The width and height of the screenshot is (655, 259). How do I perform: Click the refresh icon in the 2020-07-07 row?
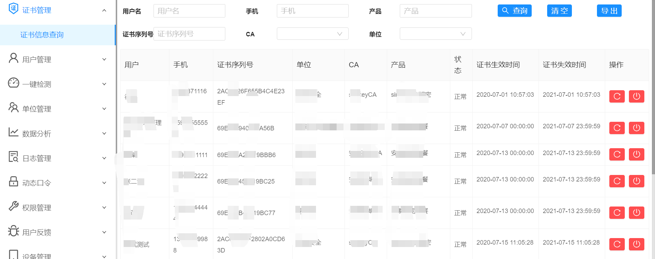pyautogui.click(x=617, y=128)
